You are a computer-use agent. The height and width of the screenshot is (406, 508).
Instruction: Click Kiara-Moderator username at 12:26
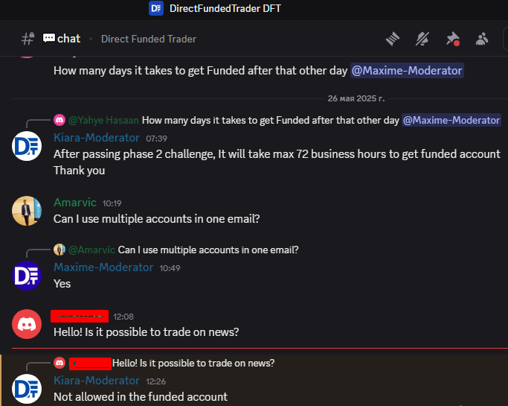tap(97, 381)
